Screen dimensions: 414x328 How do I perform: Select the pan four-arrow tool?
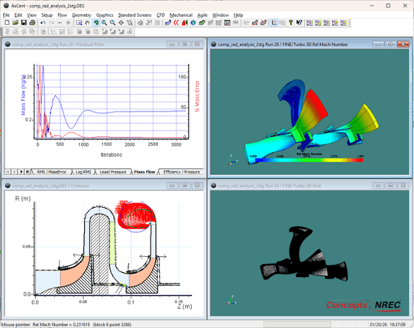pyautogui.click(x=121, y=23)
